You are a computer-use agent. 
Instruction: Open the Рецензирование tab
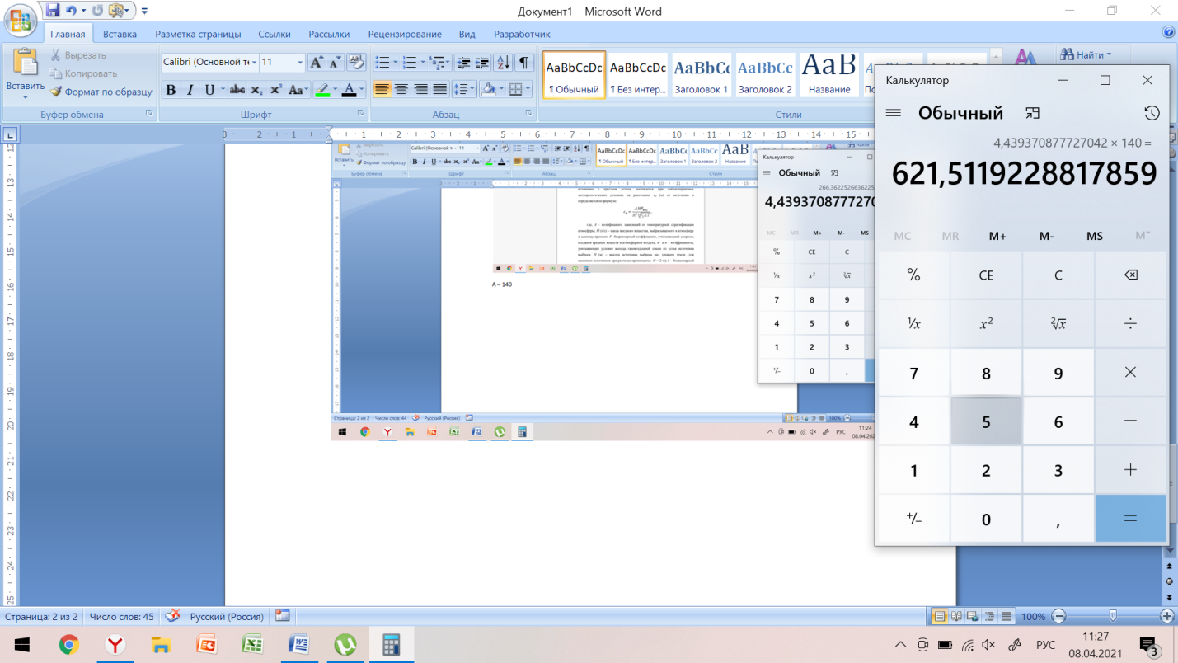(x=405, y=34)
